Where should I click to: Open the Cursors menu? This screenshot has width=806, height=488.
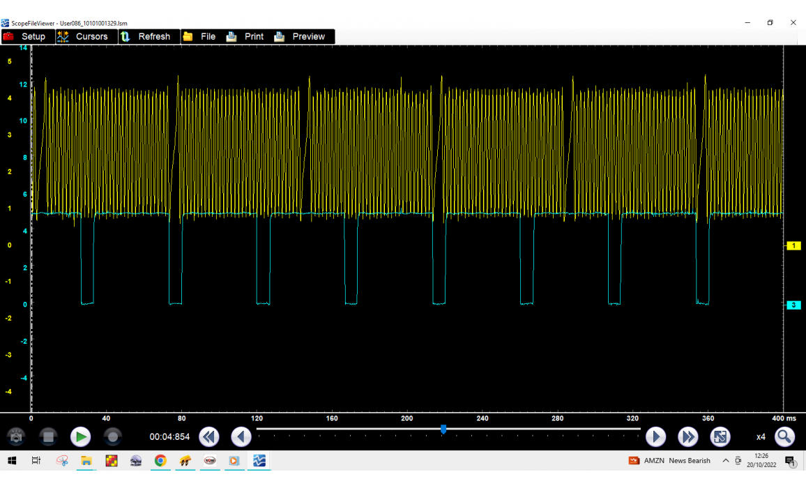[x=83, y=36]
